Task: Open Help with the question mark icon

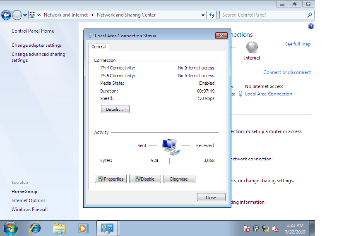Action: 311,26
